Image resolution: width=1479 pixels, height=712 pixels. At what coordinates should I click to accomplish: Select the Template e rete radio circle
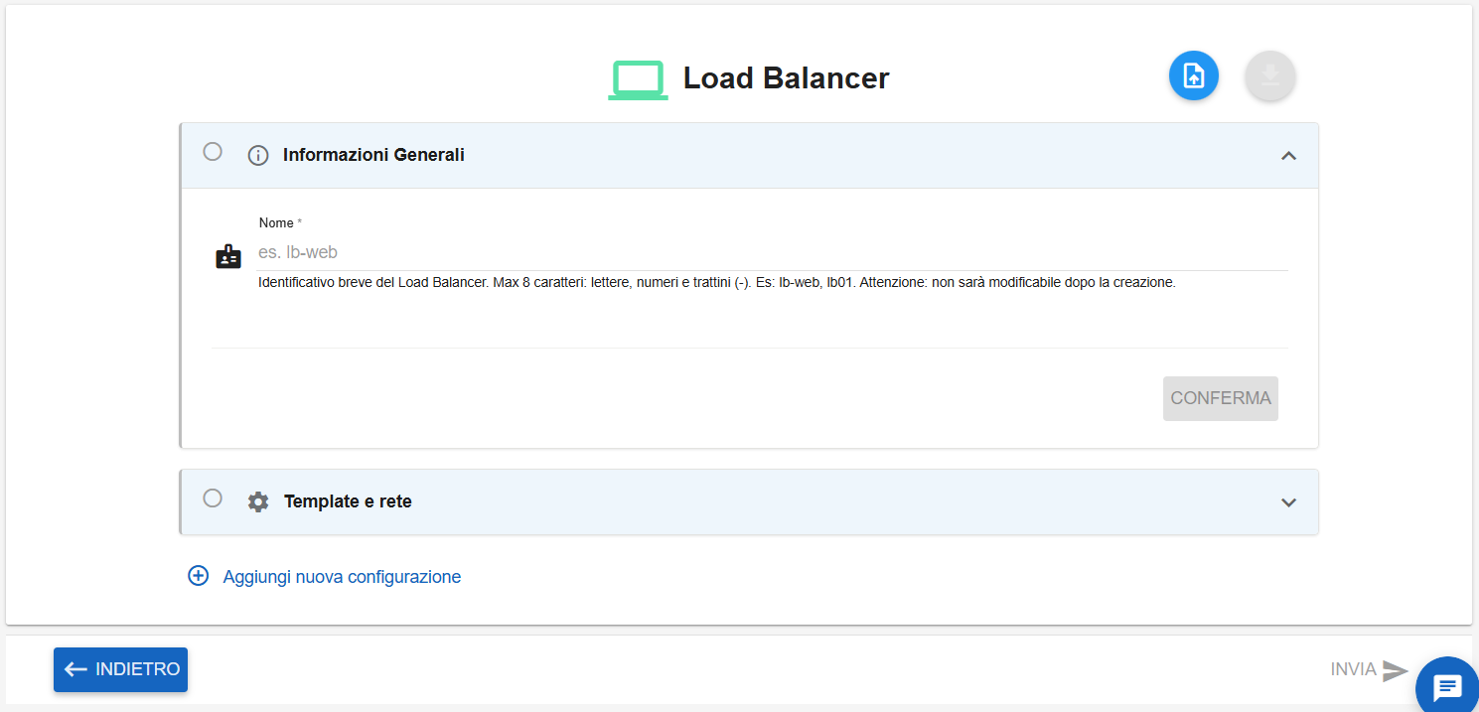click(213, 498)
